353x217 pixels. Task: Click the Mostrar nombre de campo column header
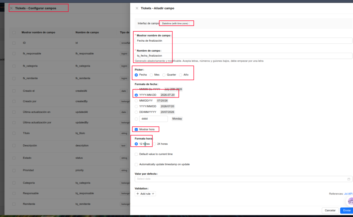click(38, 32)
